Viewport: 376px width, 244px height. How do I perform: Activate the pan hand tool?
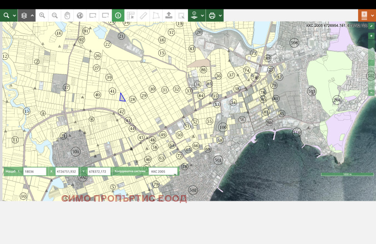[67, 16]
